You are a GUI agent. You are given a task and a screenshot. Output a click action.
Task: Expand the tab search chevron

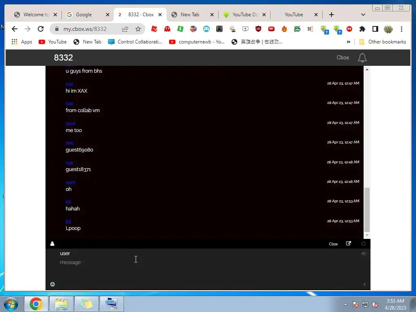point(363,15)
